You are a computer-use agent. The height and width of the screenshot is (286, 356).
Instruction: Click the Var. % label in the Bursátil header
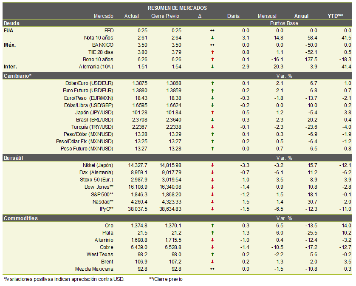click(284, 158)
